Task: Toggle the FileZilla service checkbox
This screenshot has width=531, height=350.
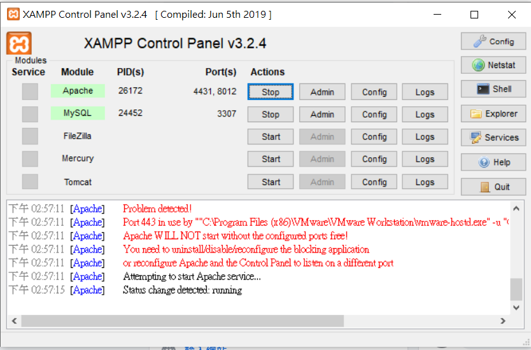Action: point(30,136)
